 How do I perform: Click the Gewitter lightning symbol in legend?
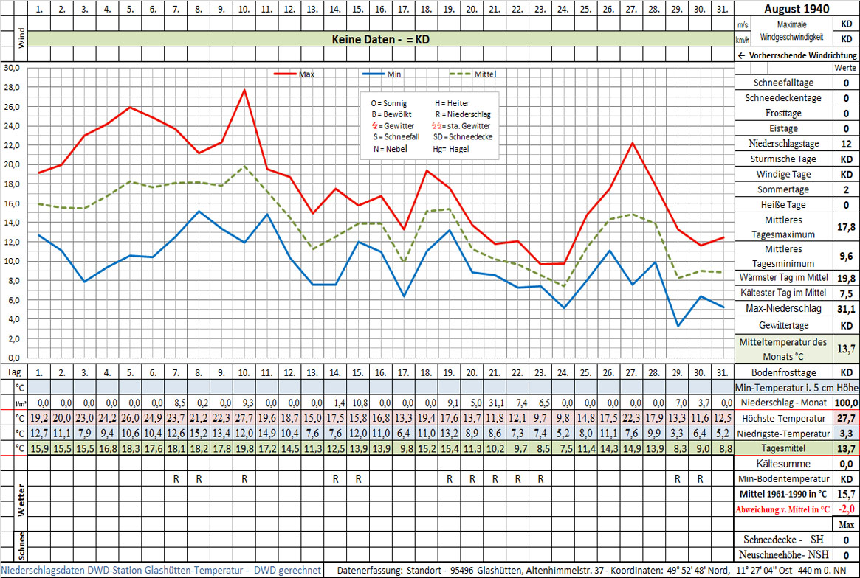click(374, 126)
